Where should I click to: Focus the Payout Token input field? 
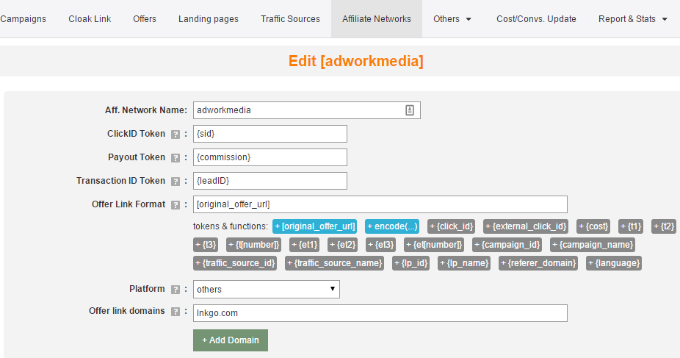coord(270,157)
